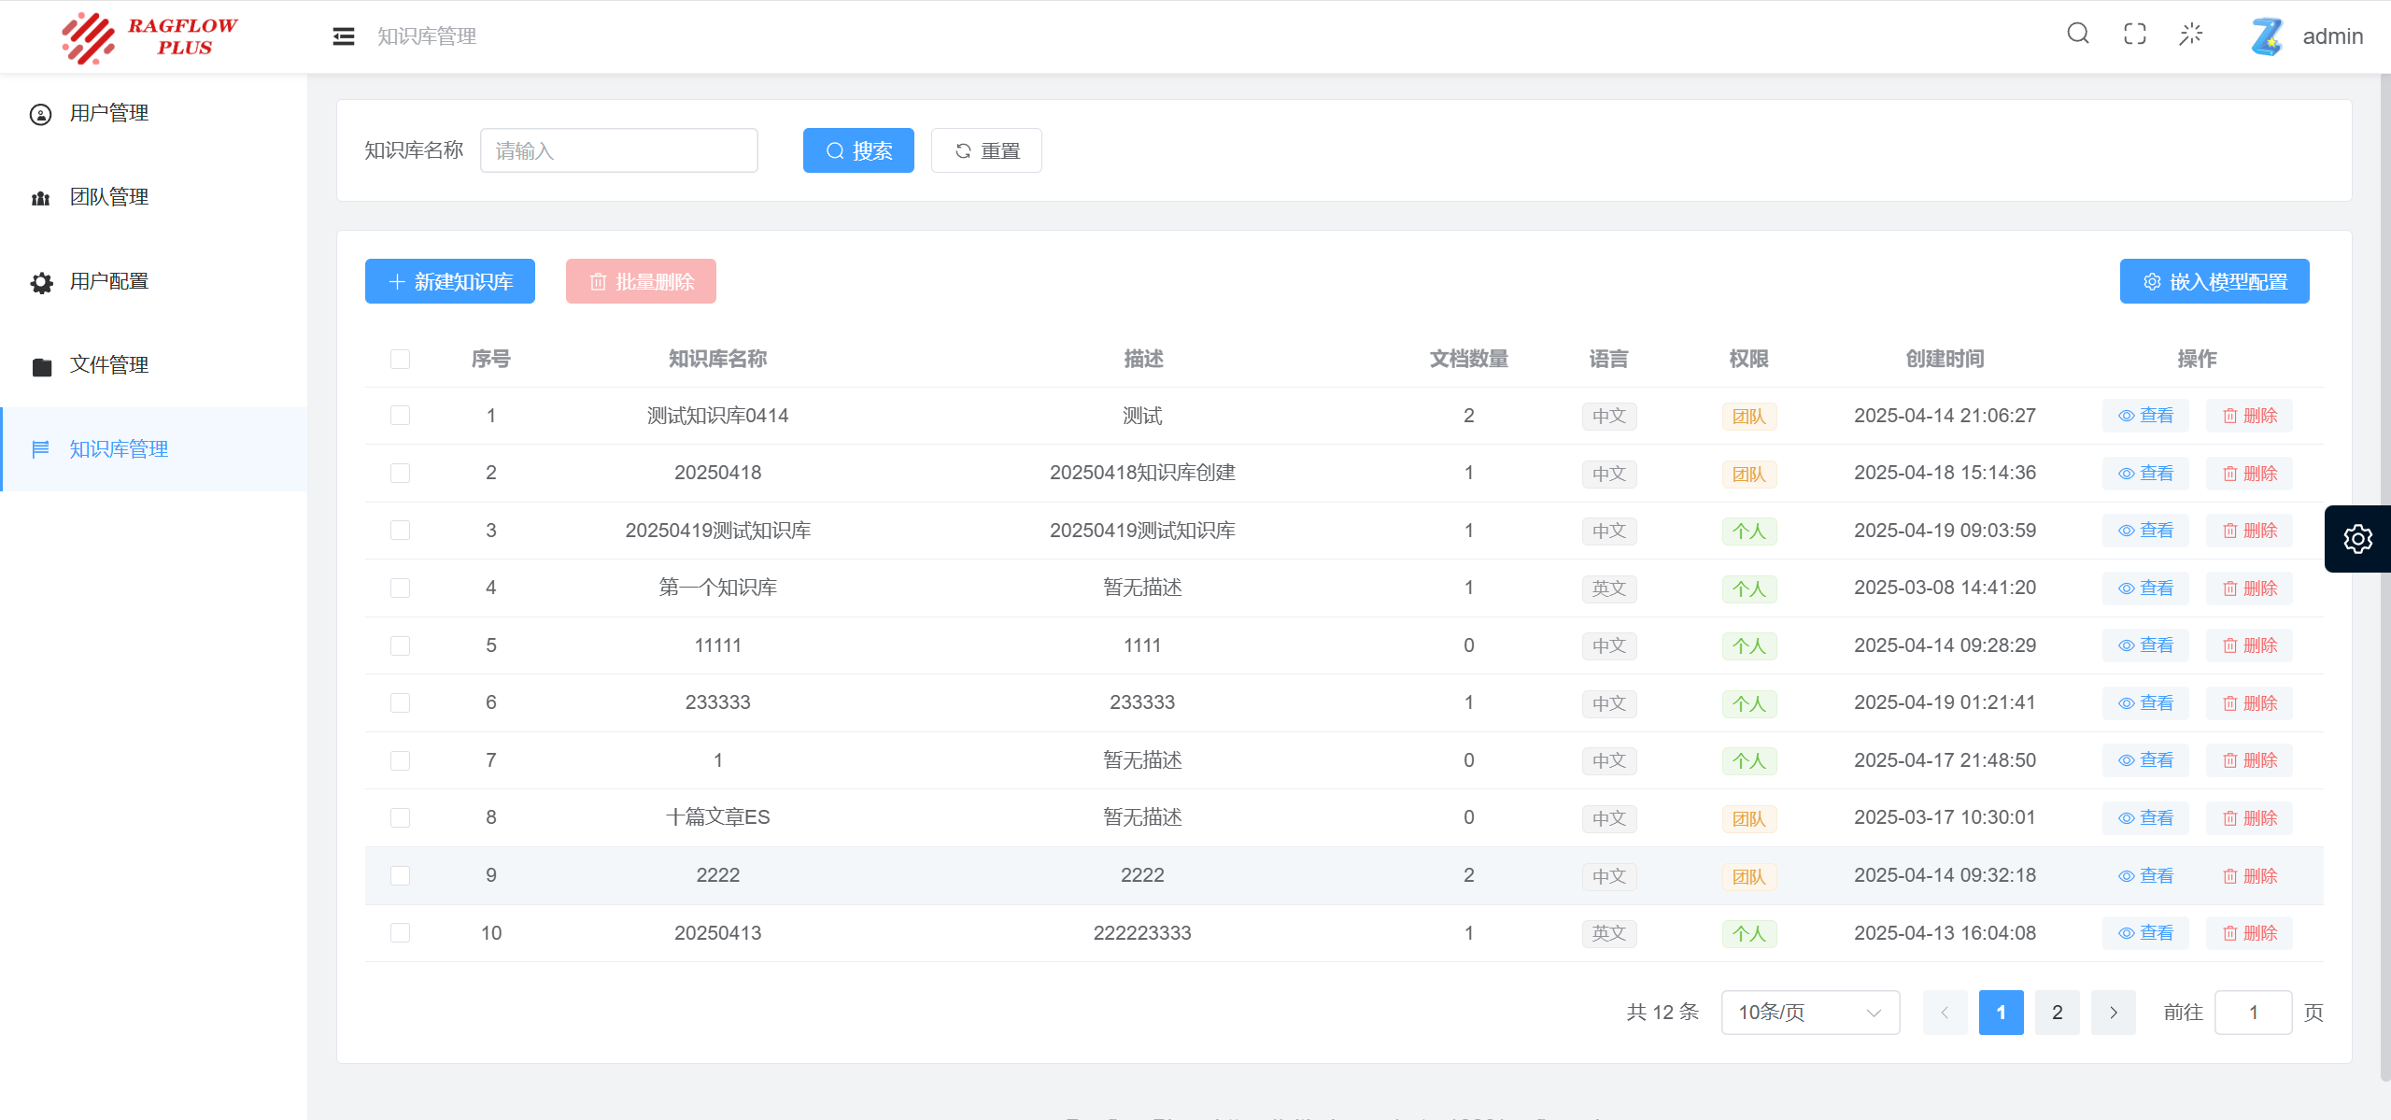Open floating settings gear panel
Image resolution: width=2391 pixels, height=1120 pixels.
point(2357,539)
